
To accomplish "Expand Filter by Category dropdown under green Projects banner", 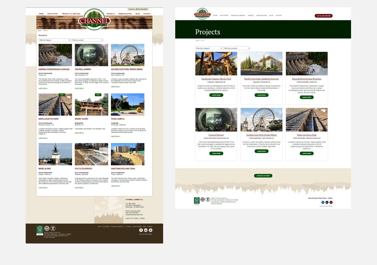I will tap(209, 48).
